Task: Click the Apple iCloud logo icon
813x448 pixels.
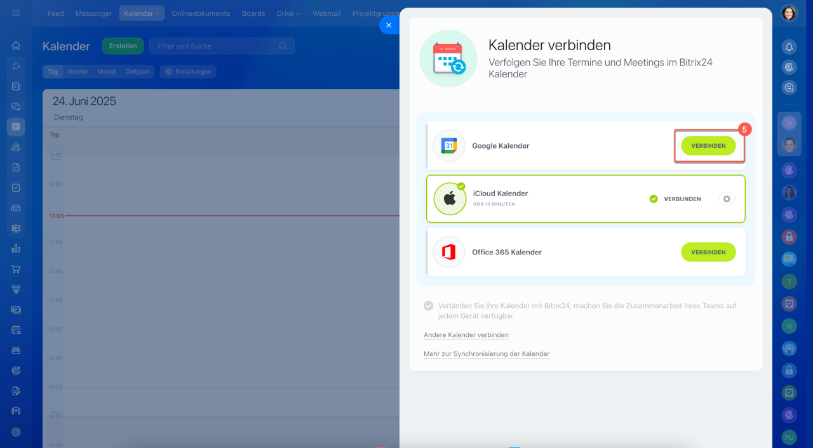Action: [450, 199]
